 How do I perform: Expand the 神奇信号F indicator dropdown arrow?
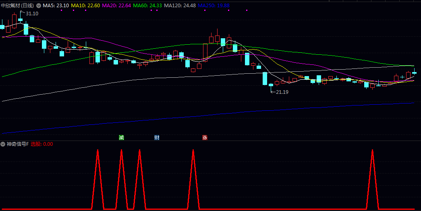3,144
